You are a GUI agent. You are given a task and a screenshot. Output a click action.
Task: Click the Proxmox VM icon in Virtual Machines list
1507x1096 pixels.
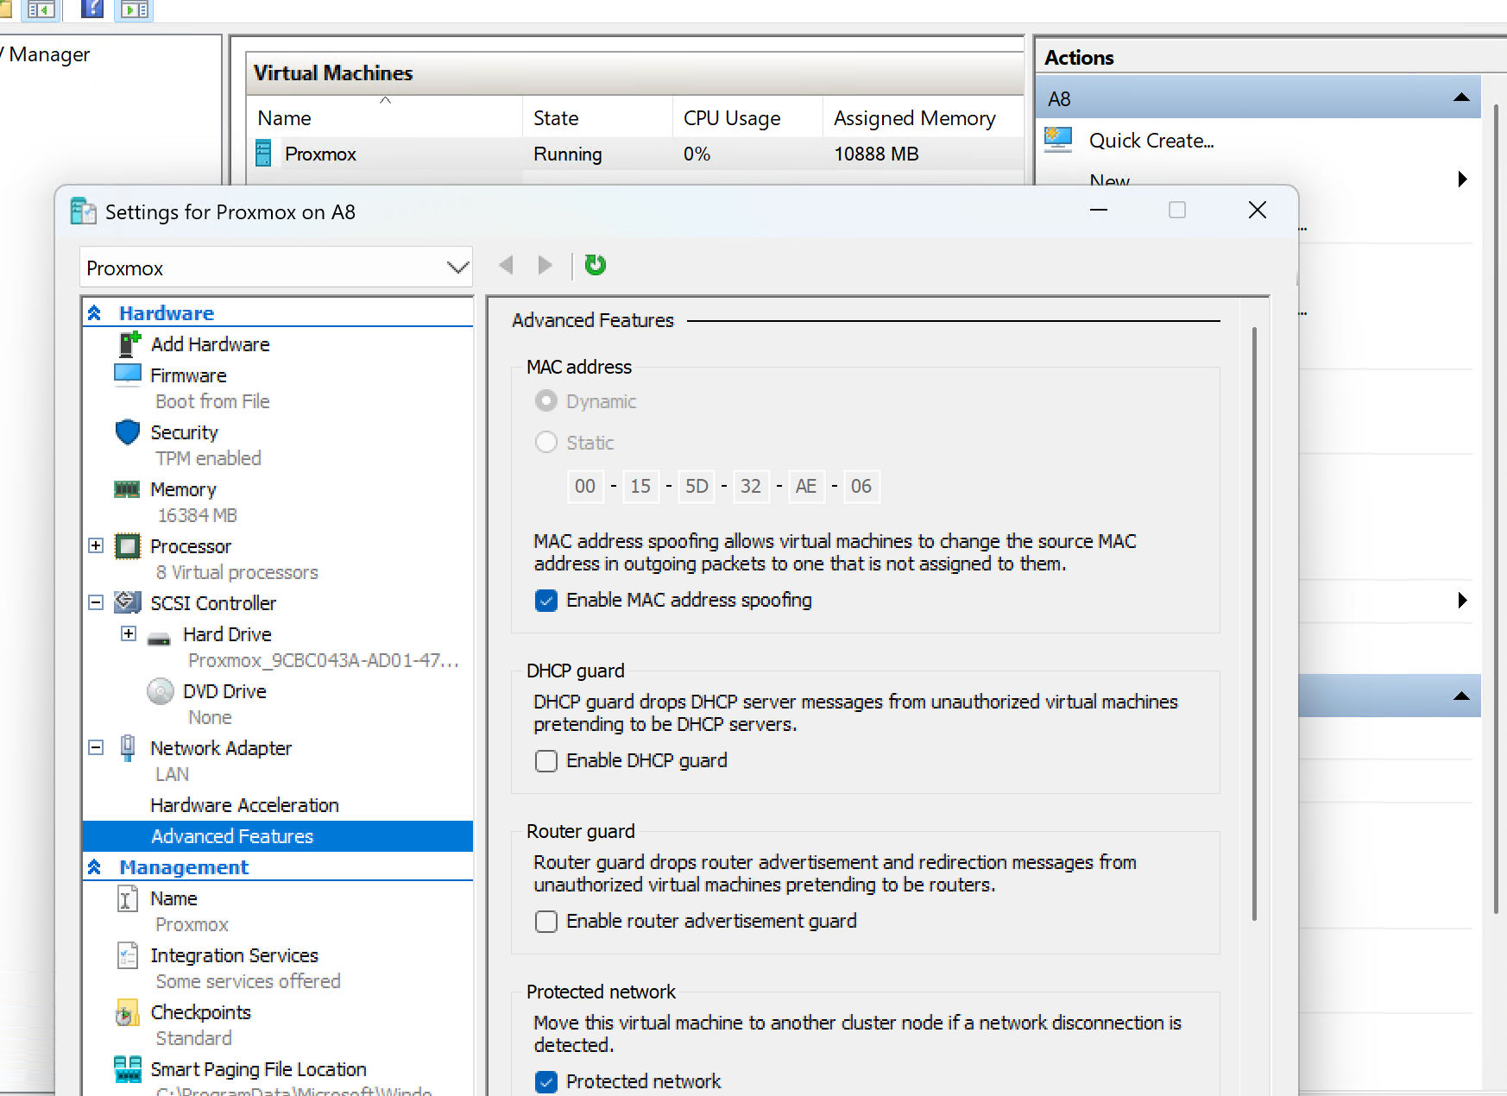pyautogui.click(x=264, y=154)
